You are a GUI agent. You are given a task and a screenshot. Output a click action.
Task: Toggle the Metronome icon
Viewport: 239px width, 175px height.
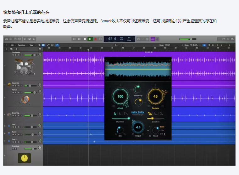point(157,39)
